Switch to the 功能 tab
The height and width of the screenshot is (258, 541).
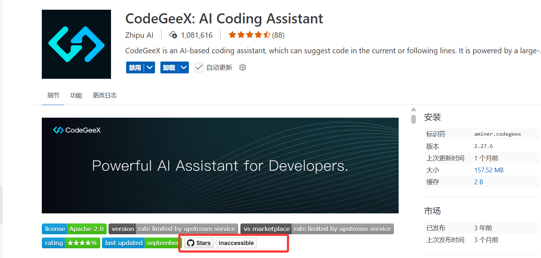tap(76, 95)
